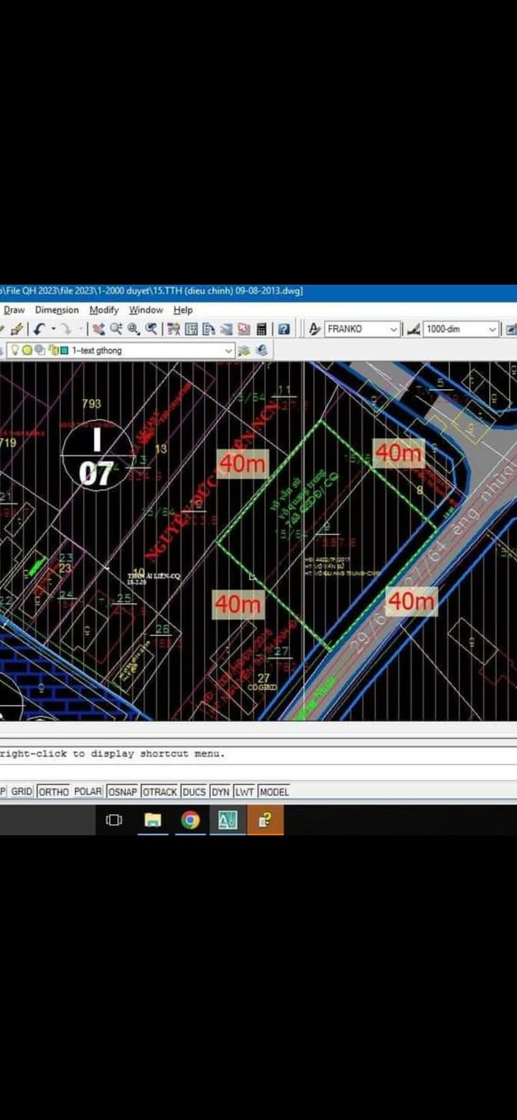Screen dimensions: 517x1120
Task: Open the Properties palette icon
Action: coord(174,329)
